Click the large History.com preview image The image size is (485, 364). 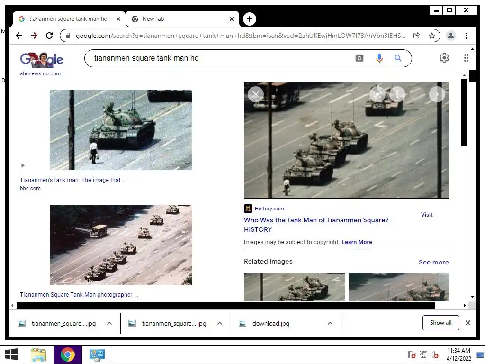click(346, 140)
